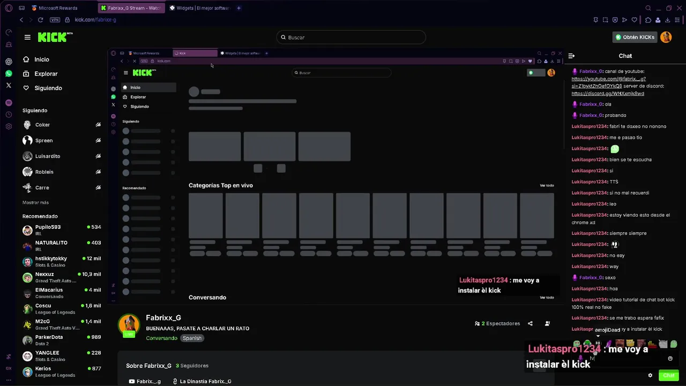The image size is (686, 386).
Task: Open recommended channel YANGLEE
Action: (62, 356)
